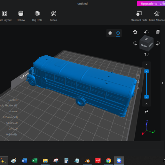Switch to solid gray shading mode

point(110,33)
